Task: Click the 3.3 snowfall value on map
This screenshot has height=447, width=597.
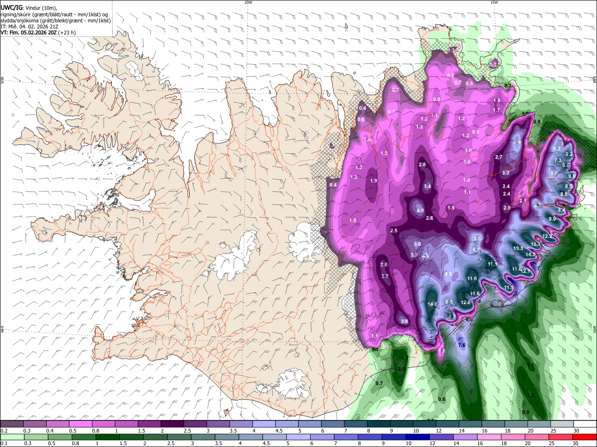Action: (x=506, y=173)
